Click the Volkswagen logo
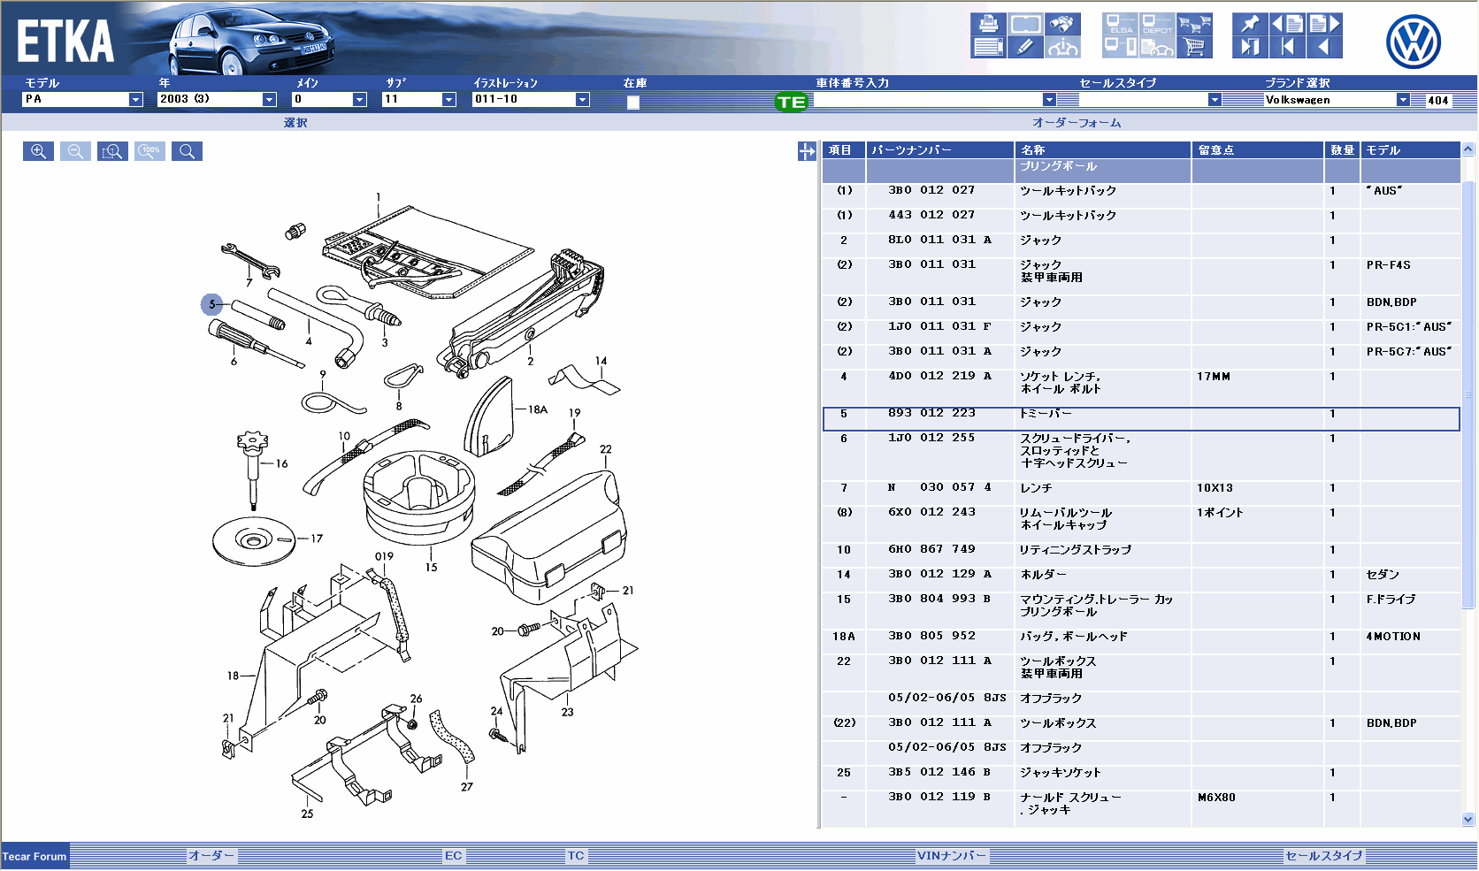The image size is (1479, 871). click(x=1413, y=42)
